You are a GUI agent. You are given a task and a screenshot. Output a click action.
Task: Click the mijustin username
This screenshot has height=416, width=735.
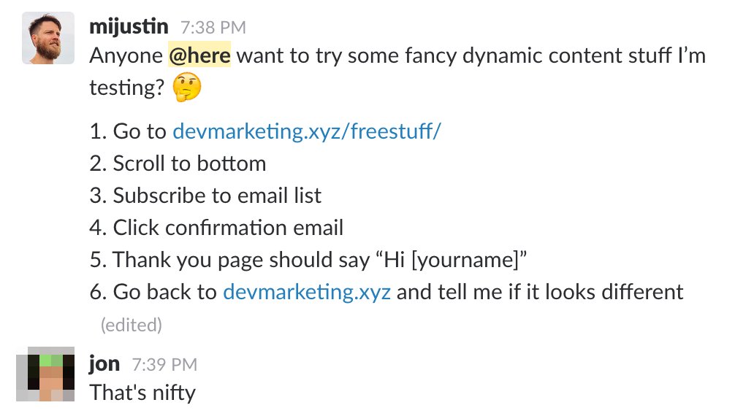coord(129,27)
